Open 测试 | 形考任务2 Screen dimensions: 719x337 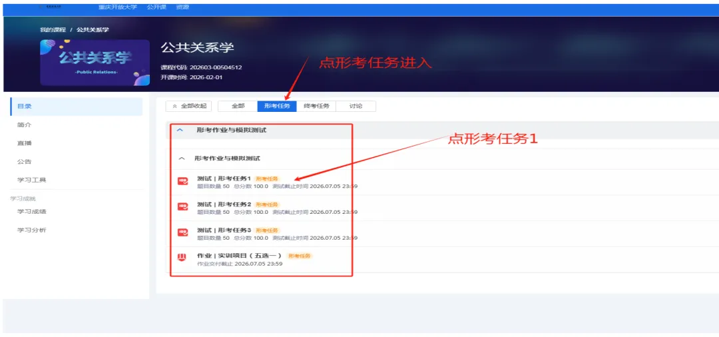pyautogui.click(x=224, y=204)
